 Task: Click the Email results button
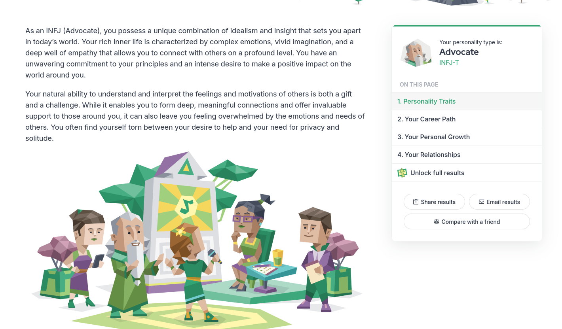(x=499, y=202)
